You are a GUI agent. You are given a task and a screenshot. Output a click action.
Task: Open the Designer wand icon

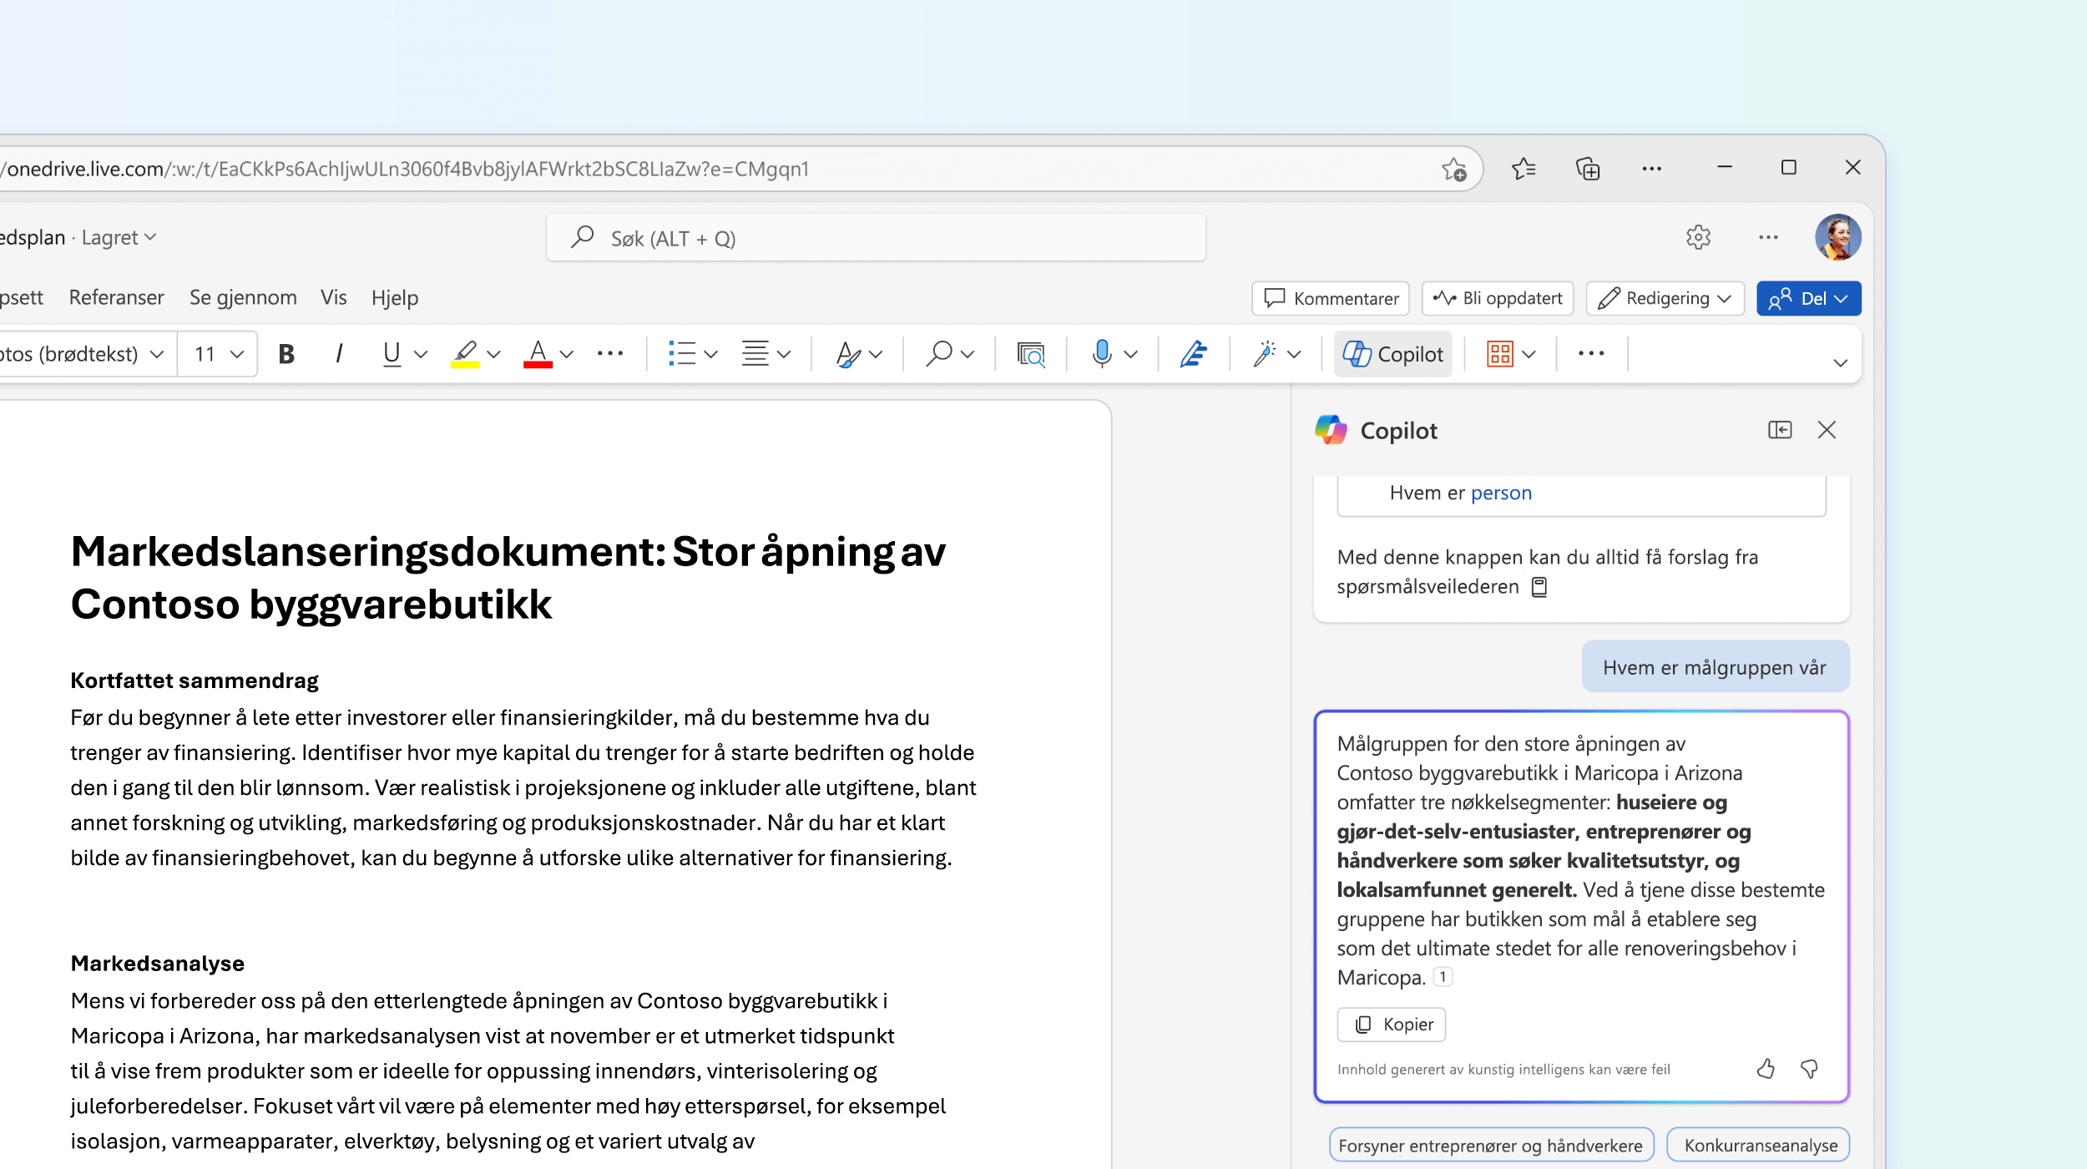pos(1265,354)
